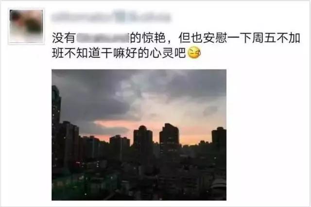Tap the tallest building at the photo's left edge
311x207 pixels.
[56, 127]
